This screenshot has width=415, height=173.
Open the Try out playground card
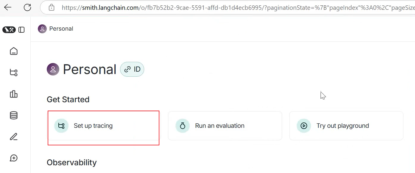tap(346, 126)
